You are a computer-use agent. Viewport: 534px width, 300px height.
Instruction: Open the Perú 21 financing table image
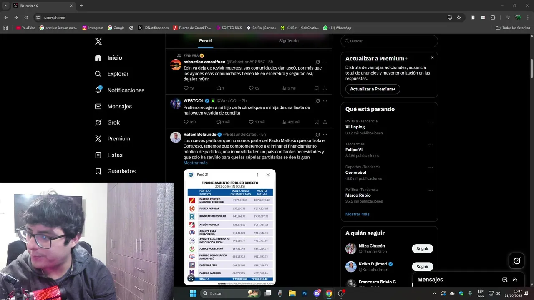[229, 227]
